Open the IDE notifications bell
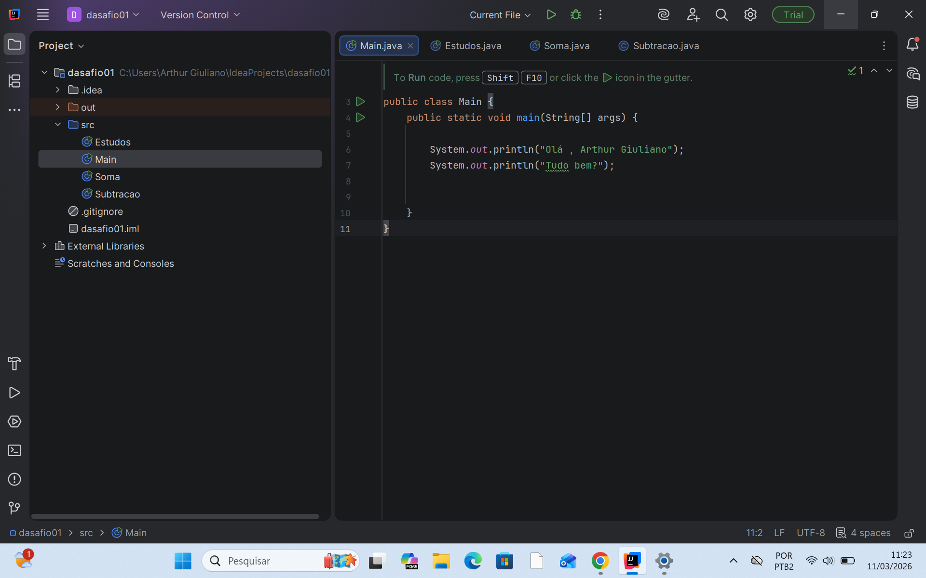 tap(912, 45)
